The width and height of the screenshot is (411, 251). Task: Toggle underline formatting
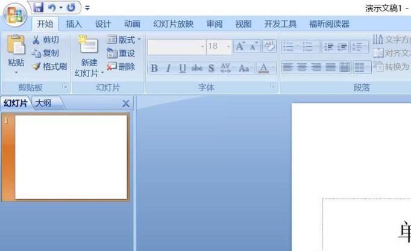point(183,68)
